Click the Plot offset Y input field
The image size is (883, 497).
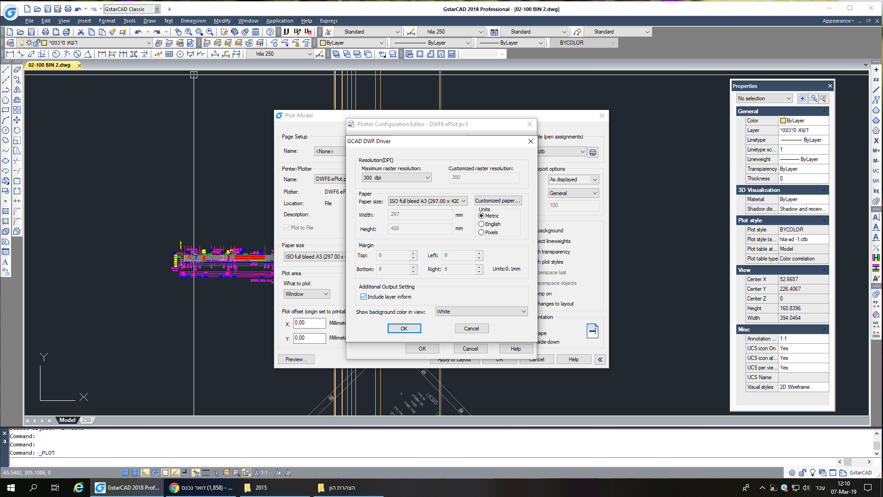pos(310,338)
